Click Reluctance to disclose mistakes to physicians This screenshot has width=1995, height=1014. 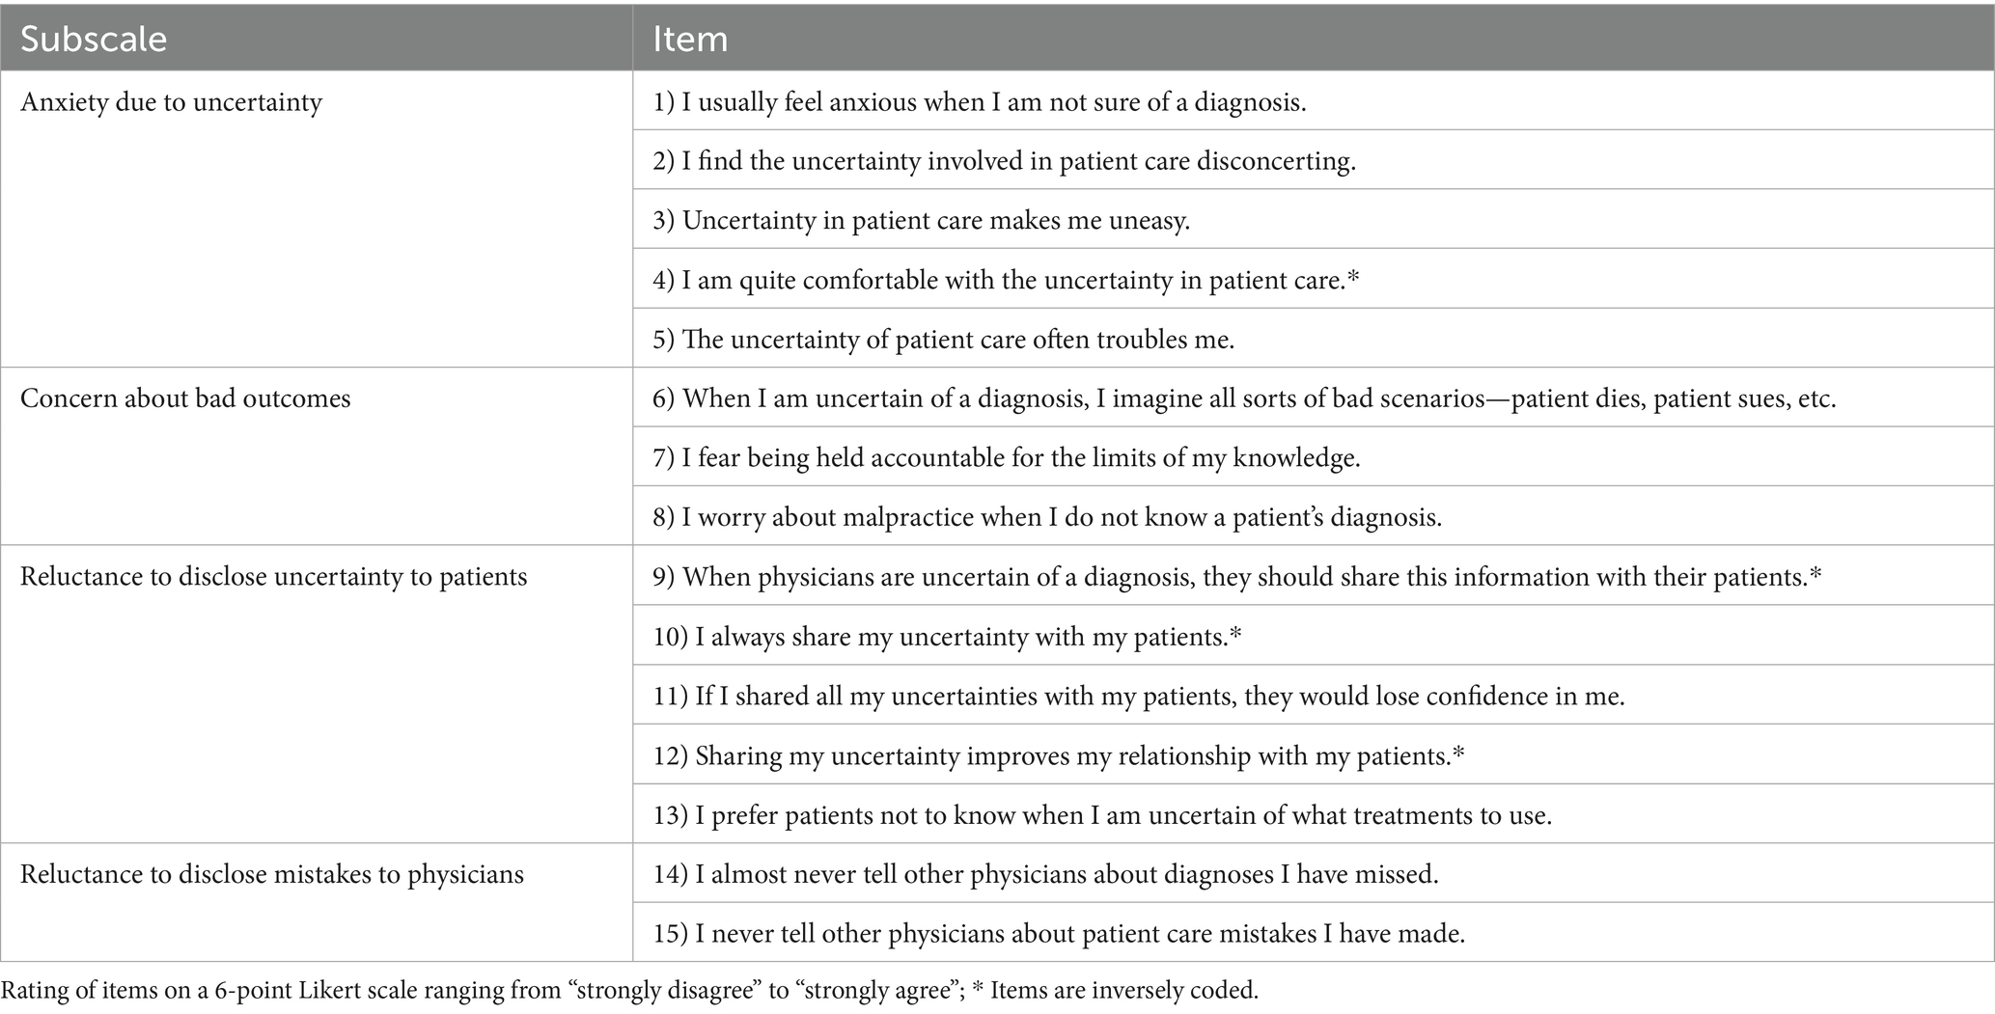point(272,874)
